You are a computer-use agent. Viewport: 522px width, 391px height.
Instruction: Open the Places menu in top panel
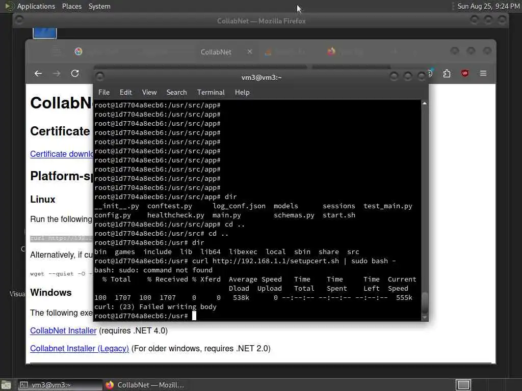[x=72, y=6]
